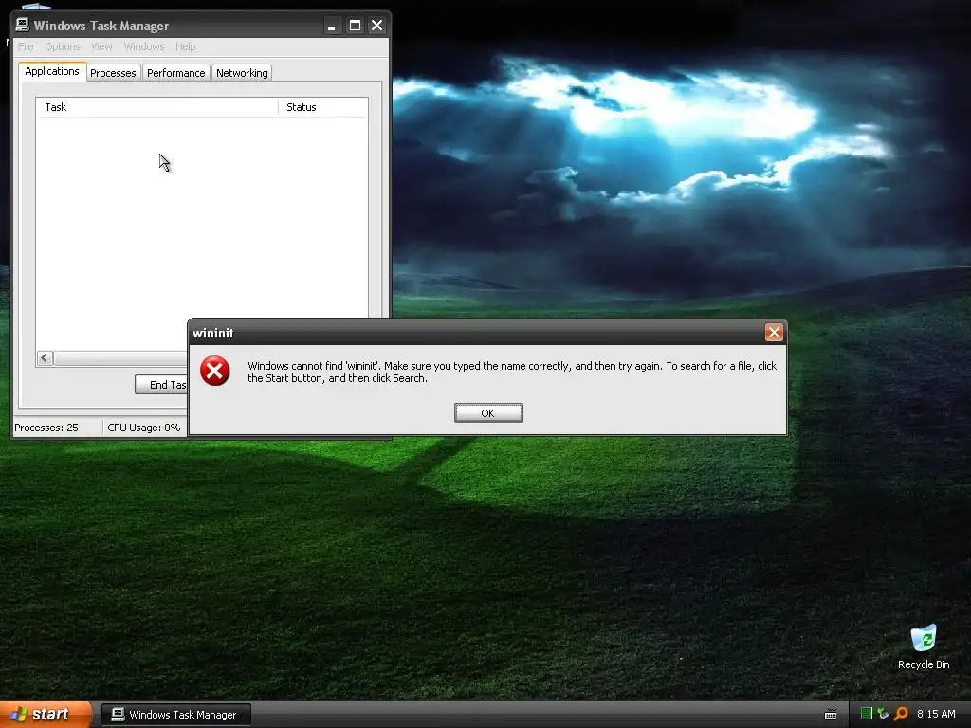Click the CPU Usage: 0% status entry
The image size is (971, 728).
point(144,428)
